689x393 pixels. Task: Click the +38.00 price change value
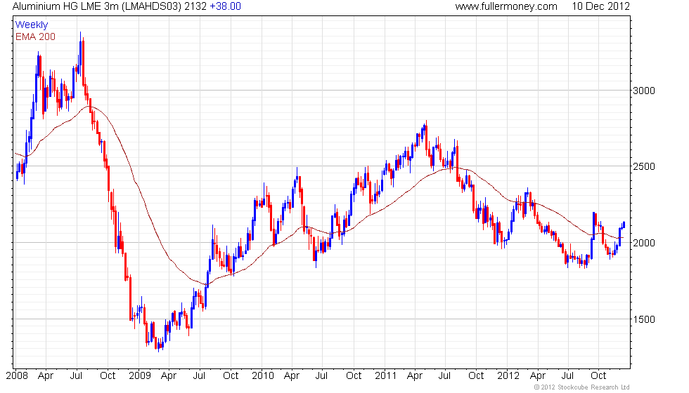(225, 6)
